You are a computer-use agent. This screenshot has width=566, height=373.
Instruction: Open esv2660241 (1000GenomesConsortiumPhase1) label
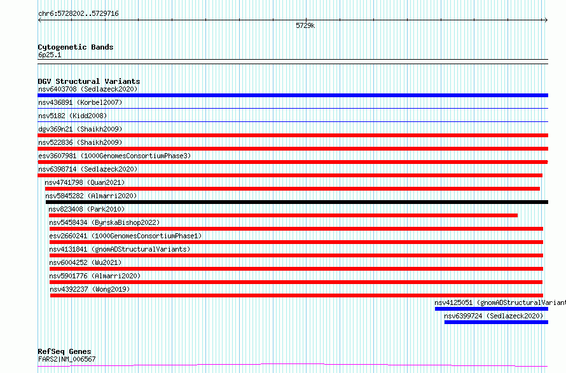click(125, 236)
